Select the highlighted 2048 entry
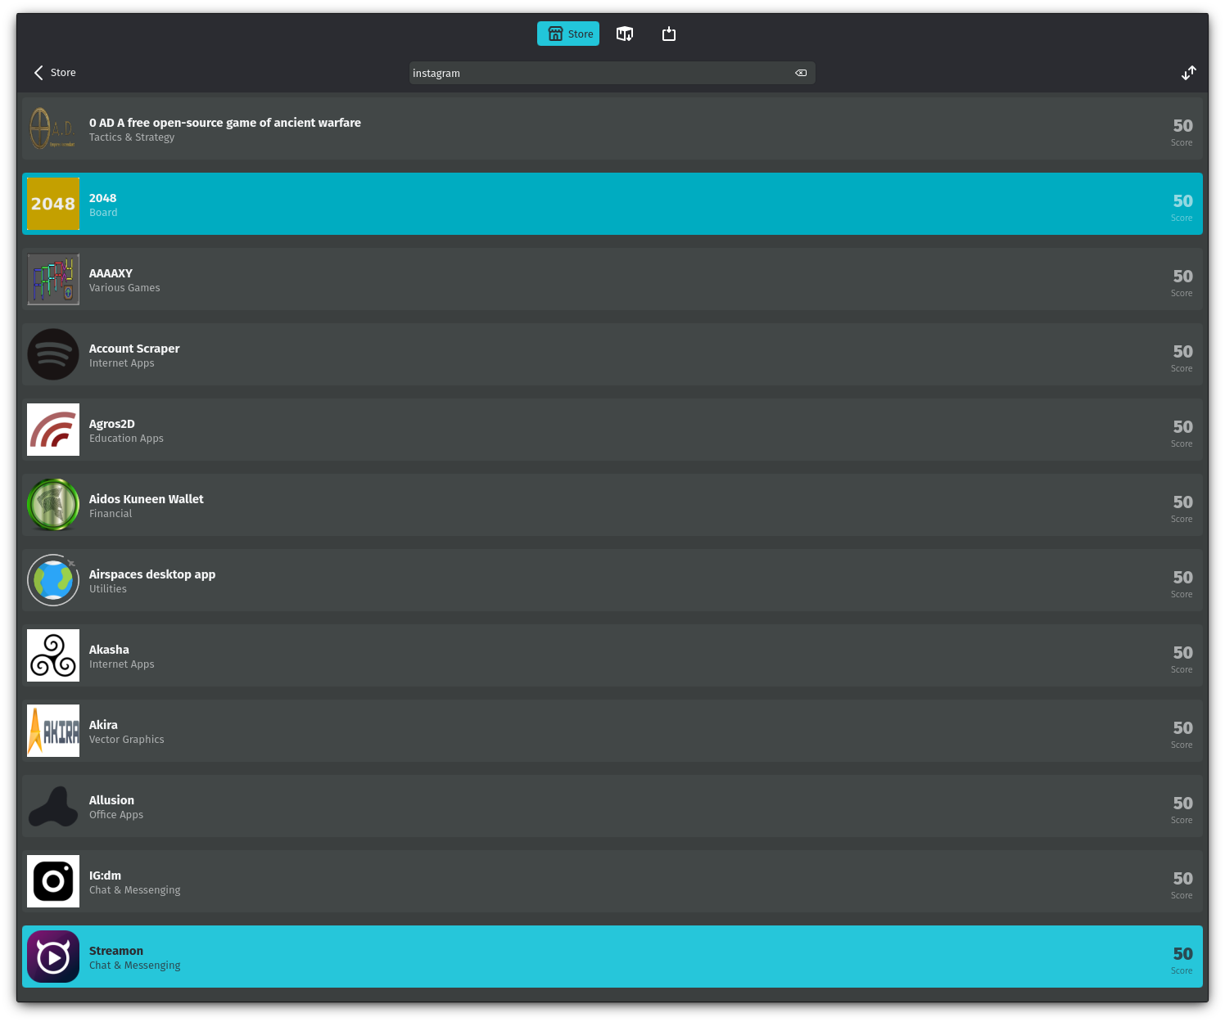 (573, 204)
